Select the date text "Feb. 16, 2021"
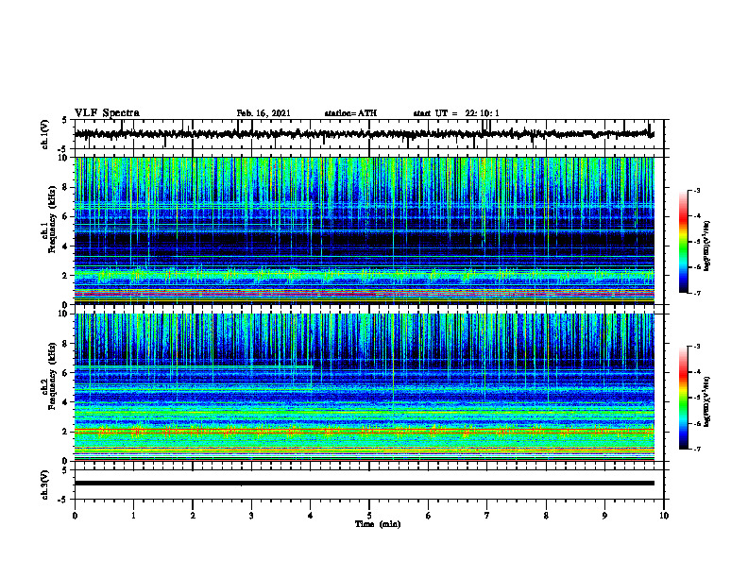The image size is (748, 578). point(263,113)
